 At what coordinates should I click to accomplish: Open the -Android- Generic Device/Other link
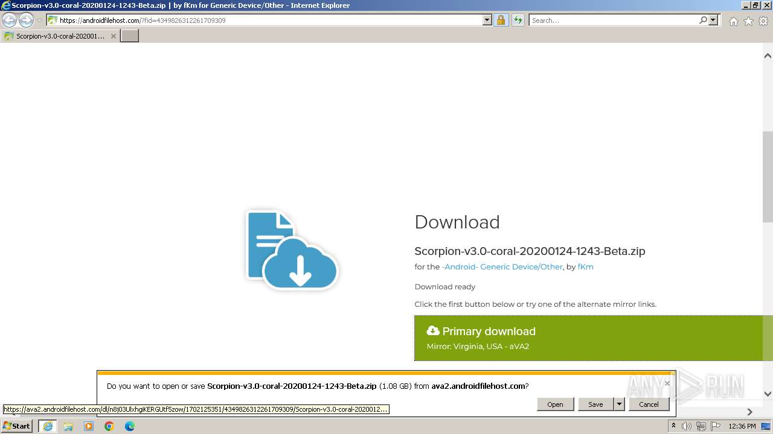(502, 266)
